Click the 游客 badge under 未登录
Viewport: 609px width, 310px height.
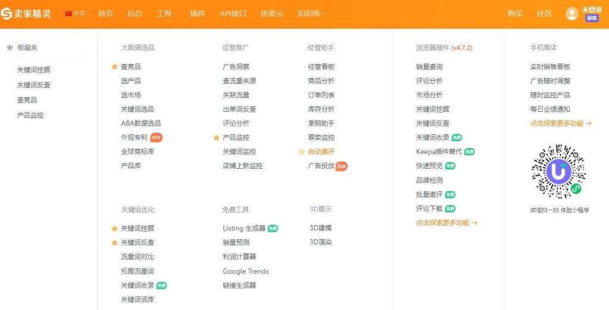pyautogui.click(x=592, y=18)
